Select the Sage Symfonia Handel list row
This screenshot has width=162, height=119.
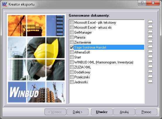click(x=107, y=47)
